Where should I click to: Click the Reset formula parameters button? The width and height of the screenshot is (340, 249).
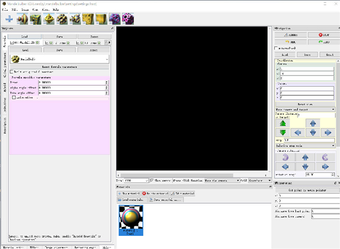(59, 67)
